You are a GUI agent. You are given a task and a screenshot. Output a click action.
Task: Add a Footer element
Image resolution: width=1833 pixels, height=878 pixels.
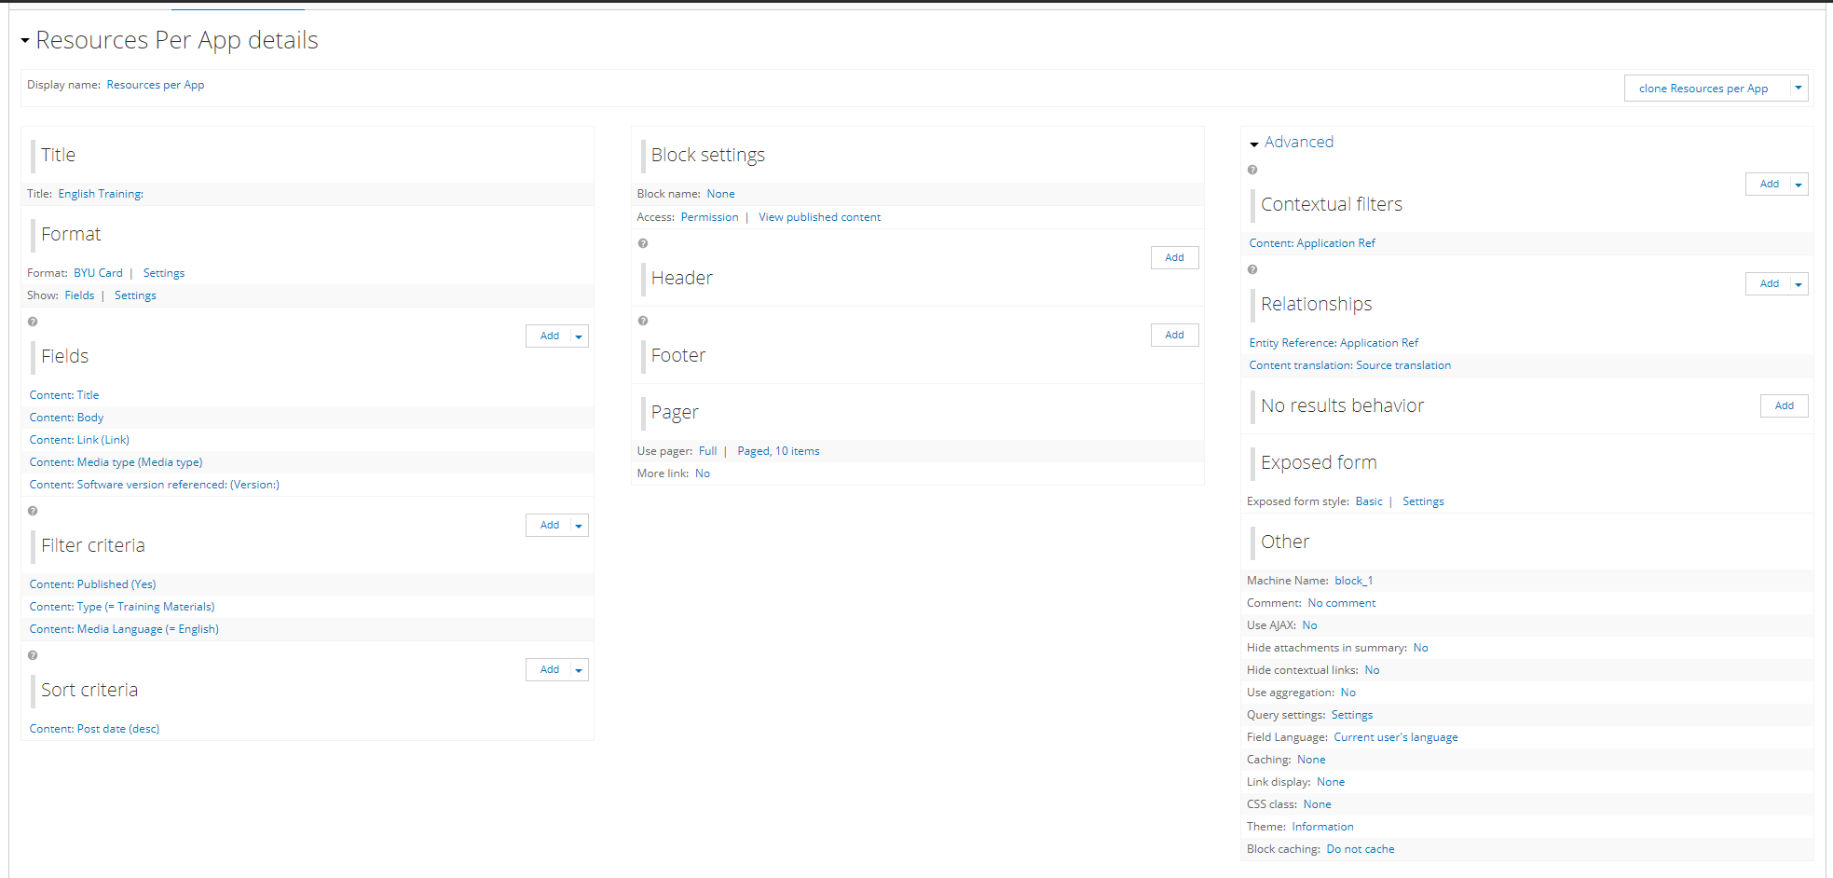(x=1174, y=336)
